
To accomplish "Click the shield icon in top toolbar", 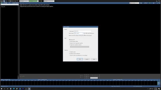I will (41, 1).
